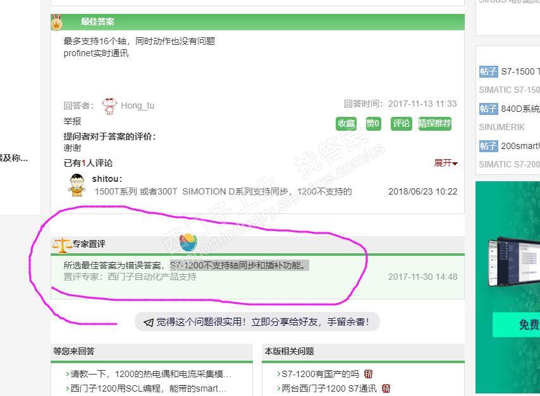Screen dimensions: 540x396
Task: Click the red 精 badge beside S7-1200有国产的吗
Action: (x=368, y=374)
